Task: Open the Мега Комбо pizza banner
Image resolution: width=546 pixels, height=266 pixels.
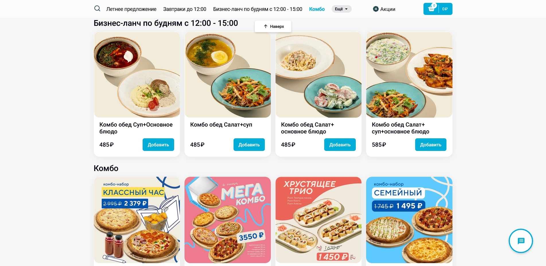Action: pos(228,220)
